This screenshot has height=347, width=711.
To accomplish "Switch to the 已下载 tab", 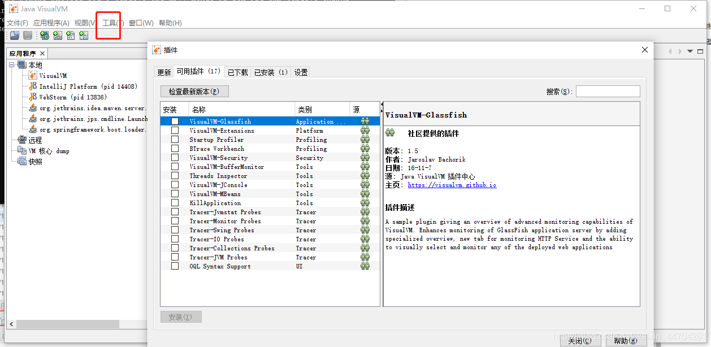I will coord(238,72).
